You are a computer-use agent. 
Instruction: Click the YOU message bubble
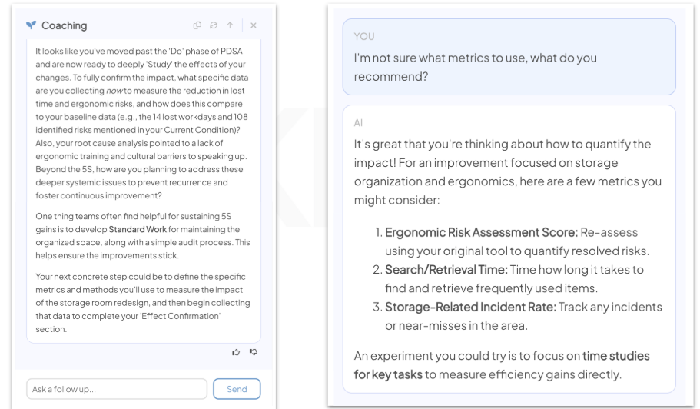509,57
